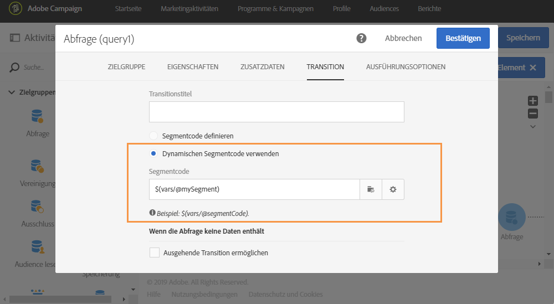Select the Segmentcode definieren radio option

pos(153,136)
